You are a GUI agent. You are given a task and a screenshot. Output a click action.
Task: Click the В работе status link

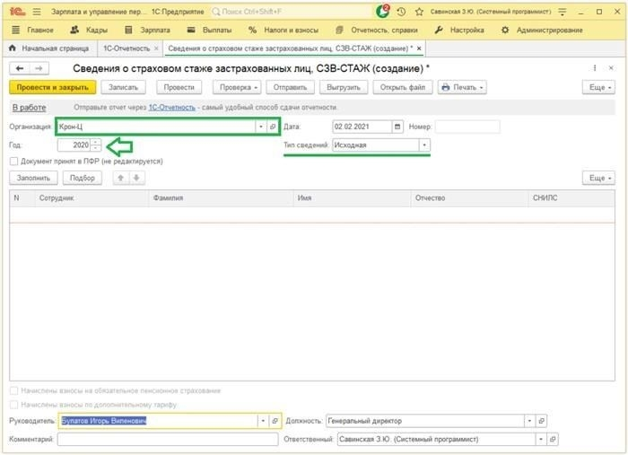point(30,108)
